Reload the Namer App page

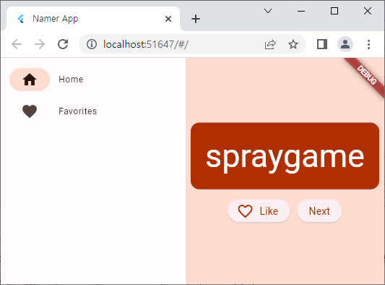[63, 45]
